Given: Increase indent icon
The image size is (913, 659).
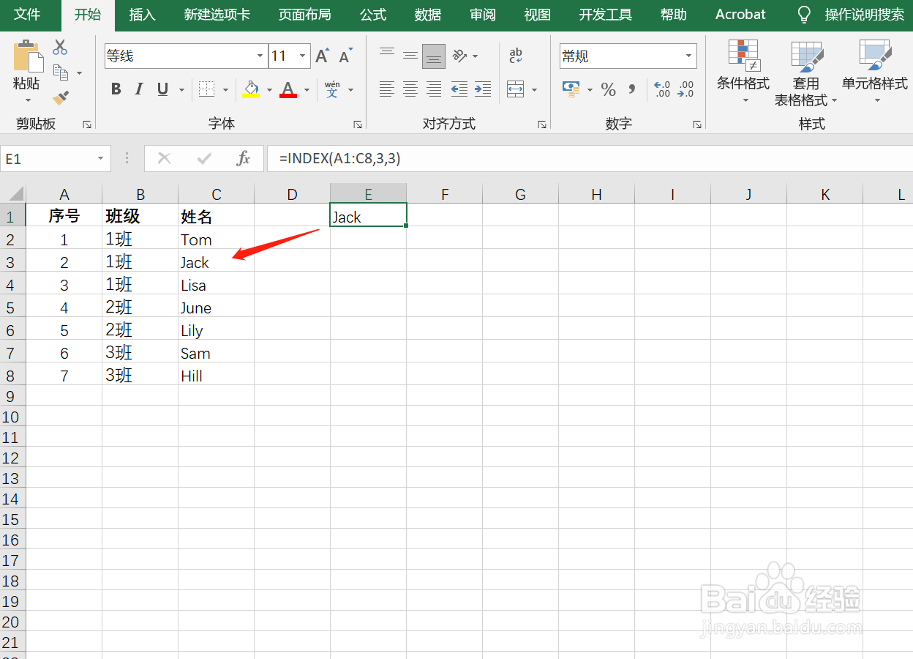Looking at the screenshot, I should coord(483,89).
